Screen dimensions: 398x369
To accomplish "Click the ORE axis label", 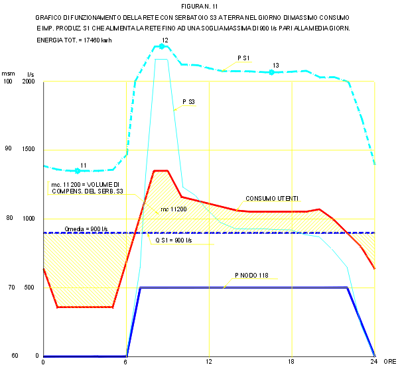I will point(389,362).
